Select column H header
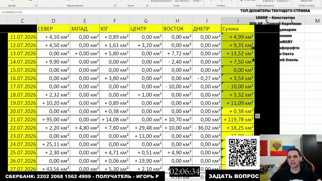The width and height of the screenshot is (322, 181). tap(177, 21)
